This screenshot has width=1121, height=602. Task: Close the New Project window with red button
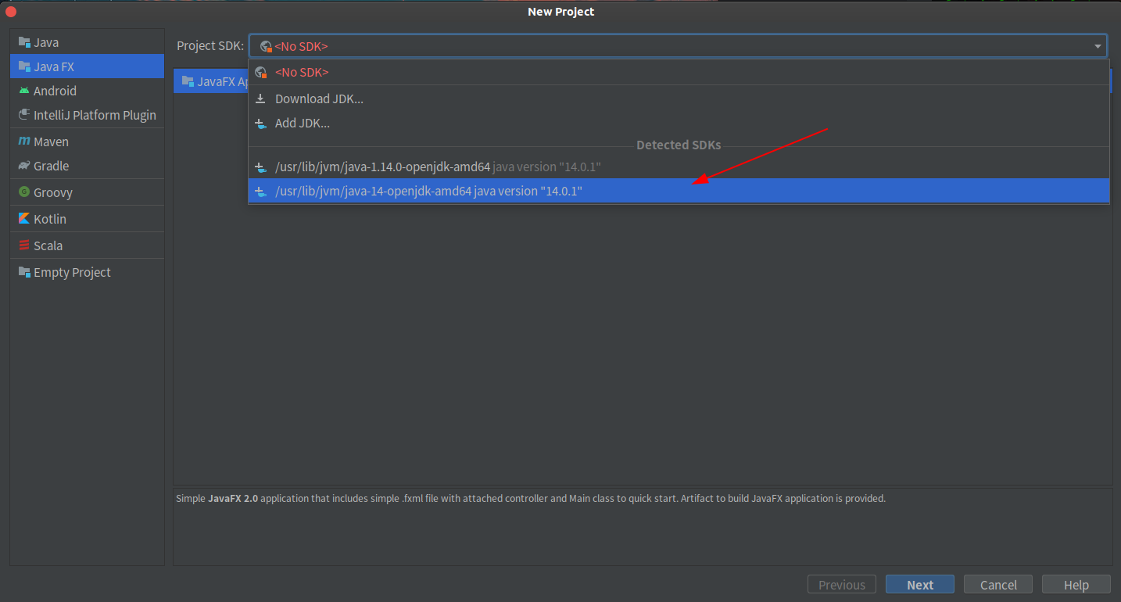pyautogui.click(x=11, y=12)
